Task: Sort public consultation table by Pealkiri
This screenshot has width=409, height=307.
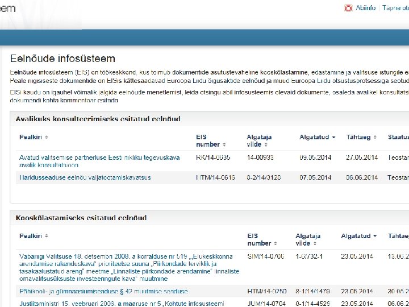Action: 34,137
